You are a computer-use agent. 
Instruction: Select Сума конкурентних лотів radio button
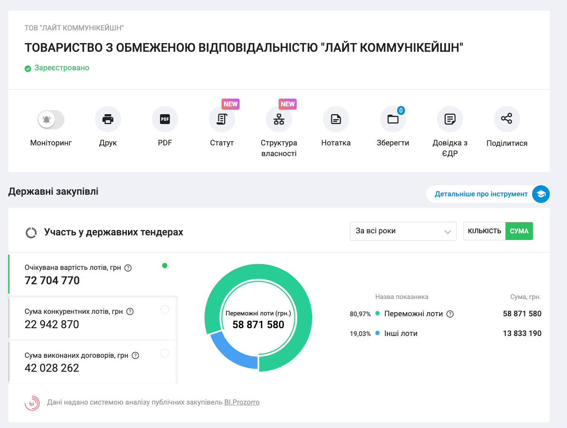click(x=165, y=309)
